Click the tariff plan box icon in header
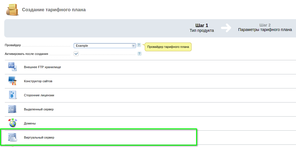This screenshot has height=147, width=296. 12,10
